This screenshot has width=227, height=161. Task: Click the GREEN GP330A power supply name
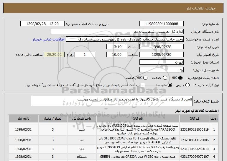138,157
